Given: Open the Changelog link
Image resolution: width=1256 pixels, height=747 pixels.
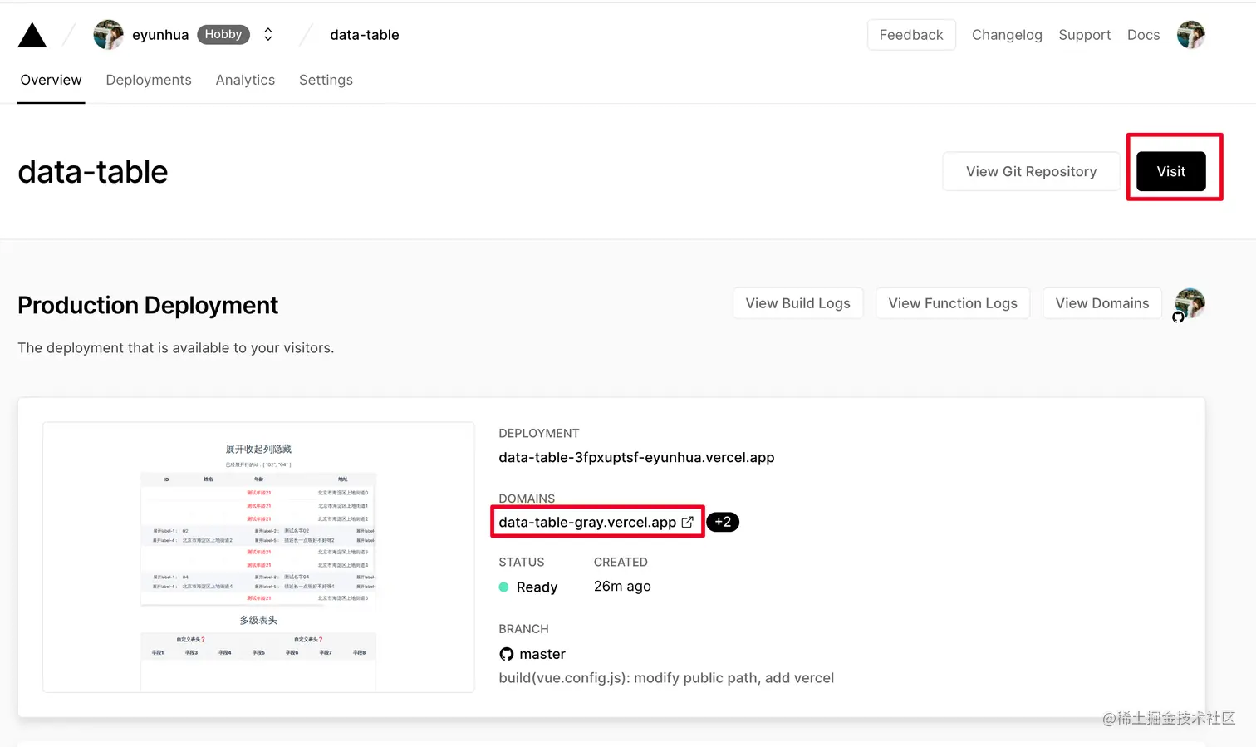Looking at the screenshot, I should click(x=1007, y=35).
